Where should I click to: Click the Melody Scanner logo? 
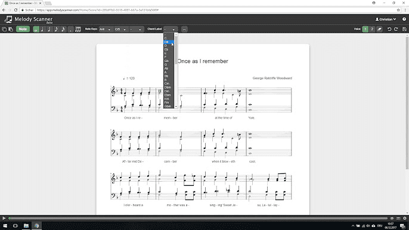(29, 20)
